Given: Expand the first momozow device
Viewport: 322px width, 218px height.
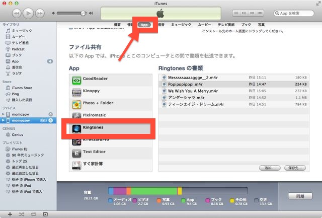Looking at the screenshot, I should [x=3, y=114].
